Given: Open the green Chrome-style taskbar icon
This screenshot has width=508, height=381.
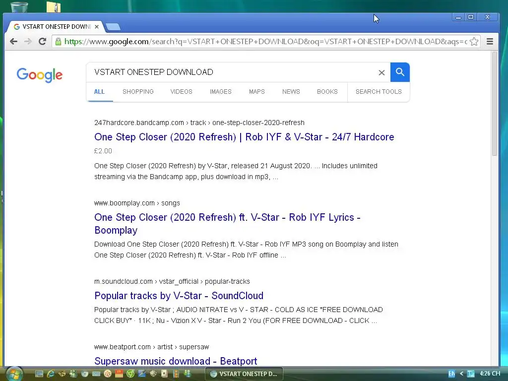Looking at the screenshot, I should (130, 374).
